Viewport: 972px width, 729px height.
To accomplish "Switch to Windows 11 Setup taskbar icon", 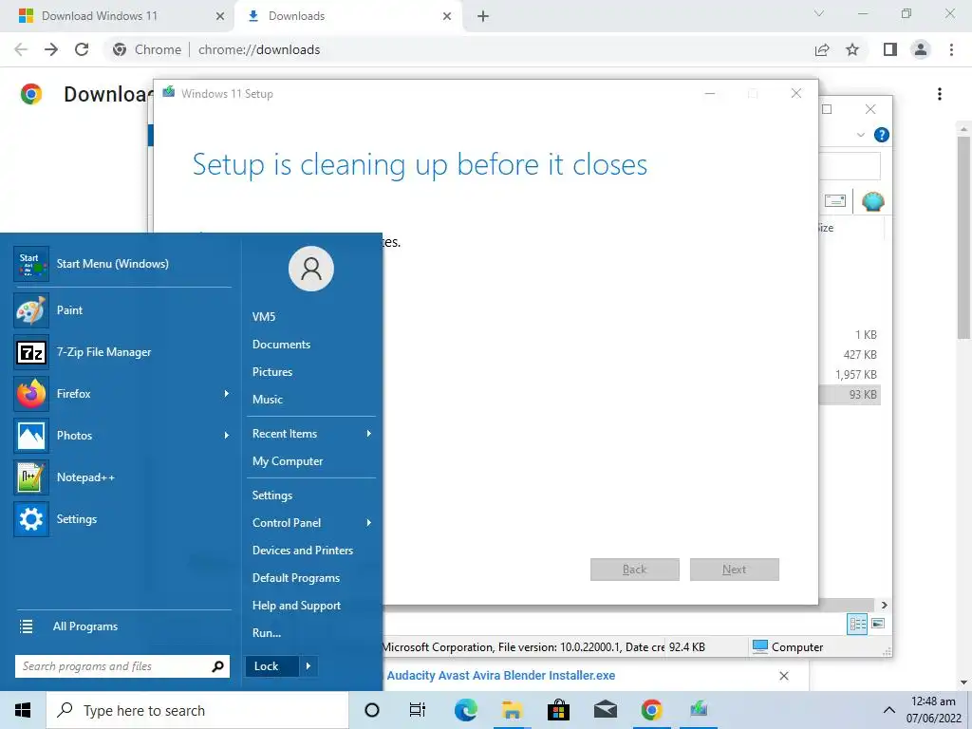I will (x=699, y=710).
